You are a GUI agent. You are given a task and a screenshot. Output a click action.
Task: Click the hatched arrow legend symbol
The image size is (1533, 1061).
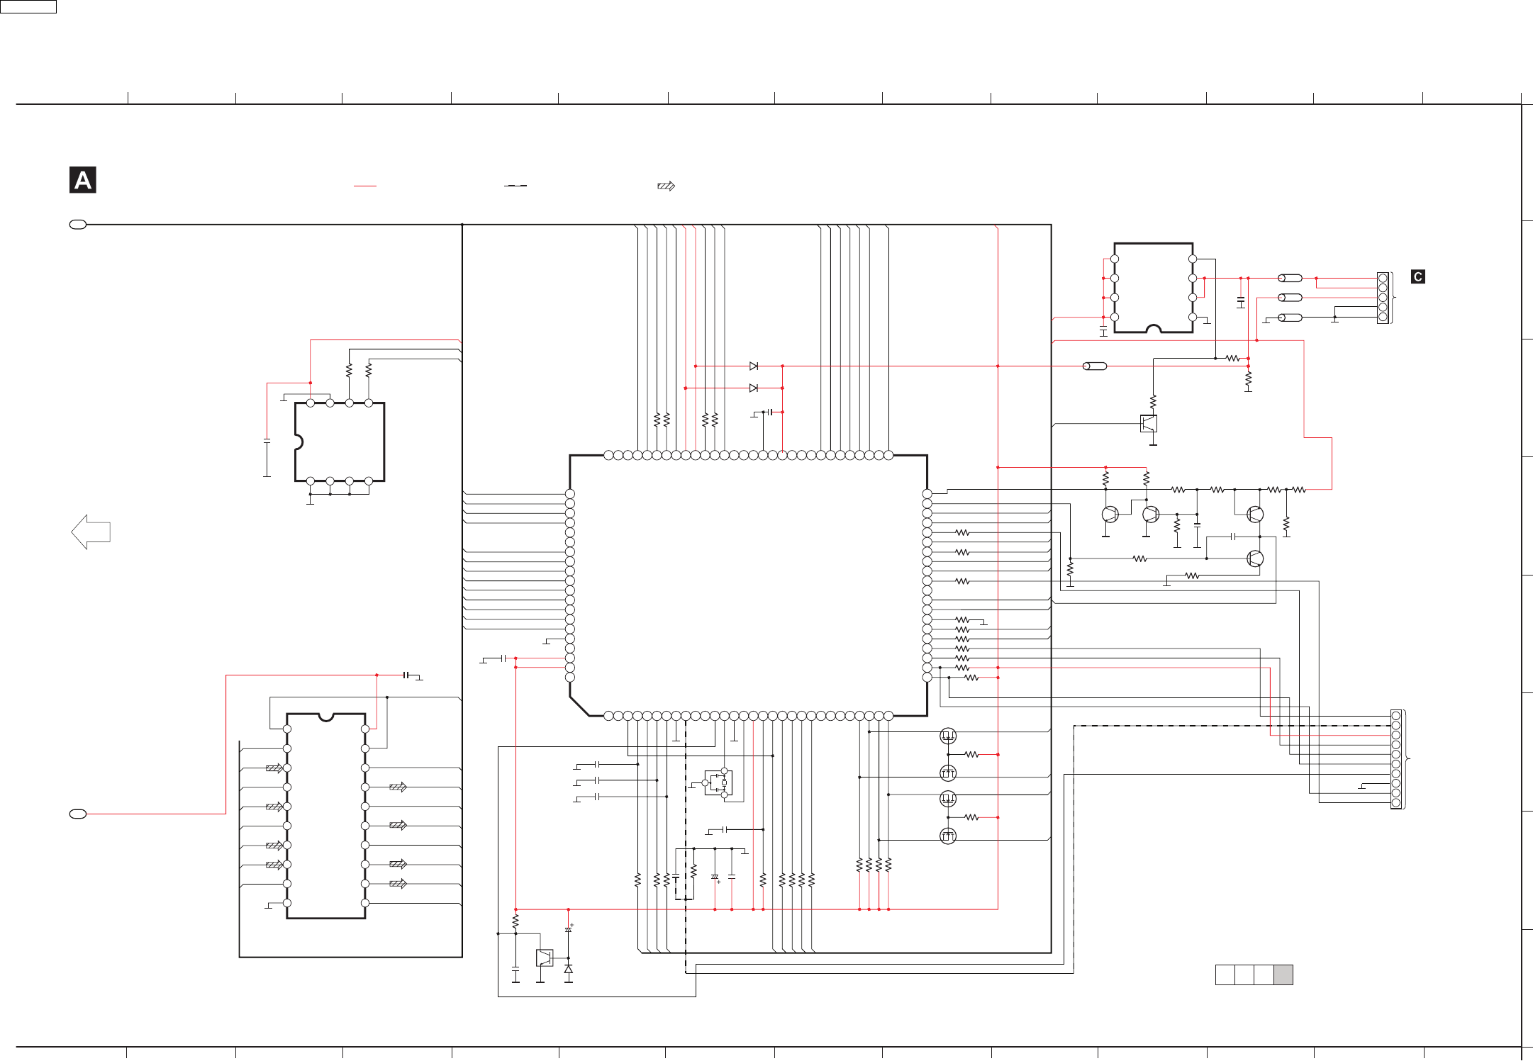[666, 186]
